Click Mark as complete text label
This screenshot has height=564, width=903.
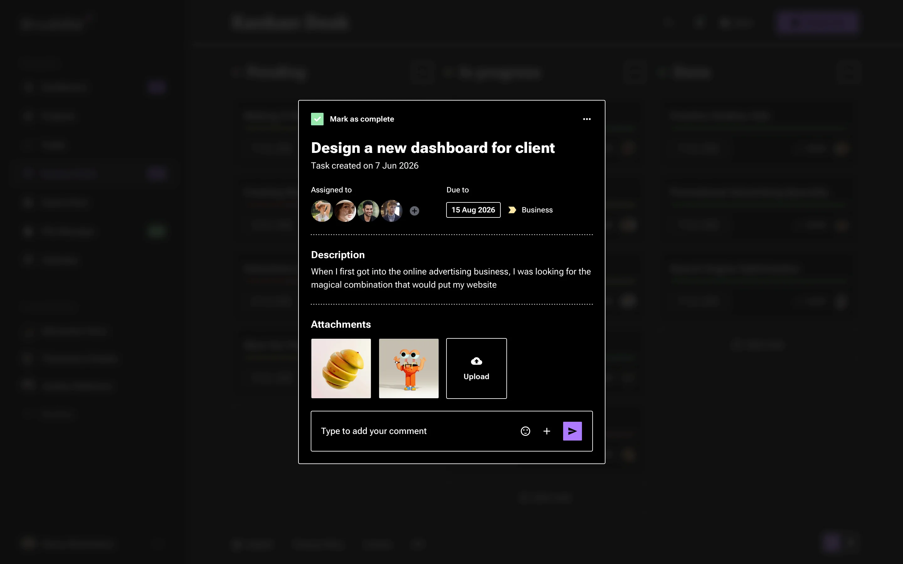point(362,119)
